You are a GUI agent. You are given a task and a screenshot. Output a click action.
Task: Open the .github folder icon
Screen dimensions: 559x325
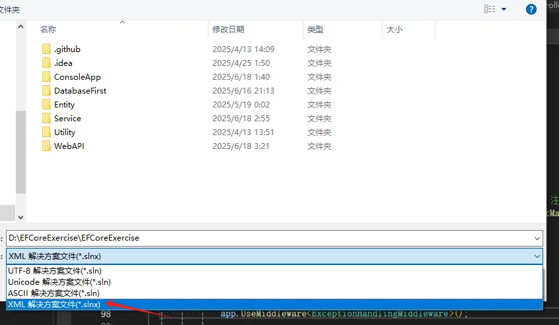tap(46, 49)
